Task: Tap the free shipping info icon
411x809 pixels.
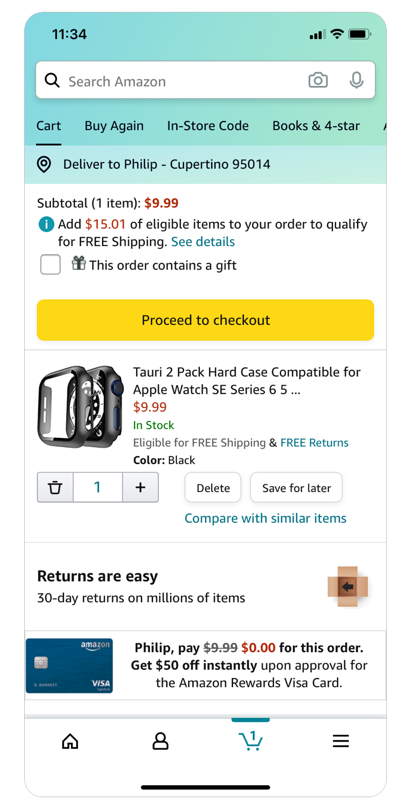Action: pyautogui.click(x=46, y=224)
